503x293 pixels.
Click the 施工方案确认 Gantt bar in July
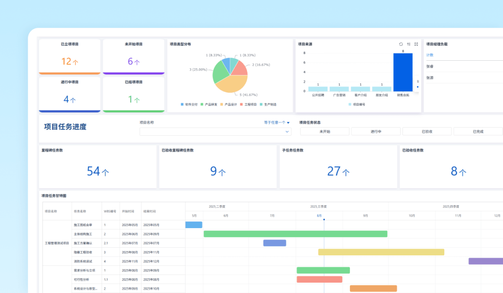(275, 243)
